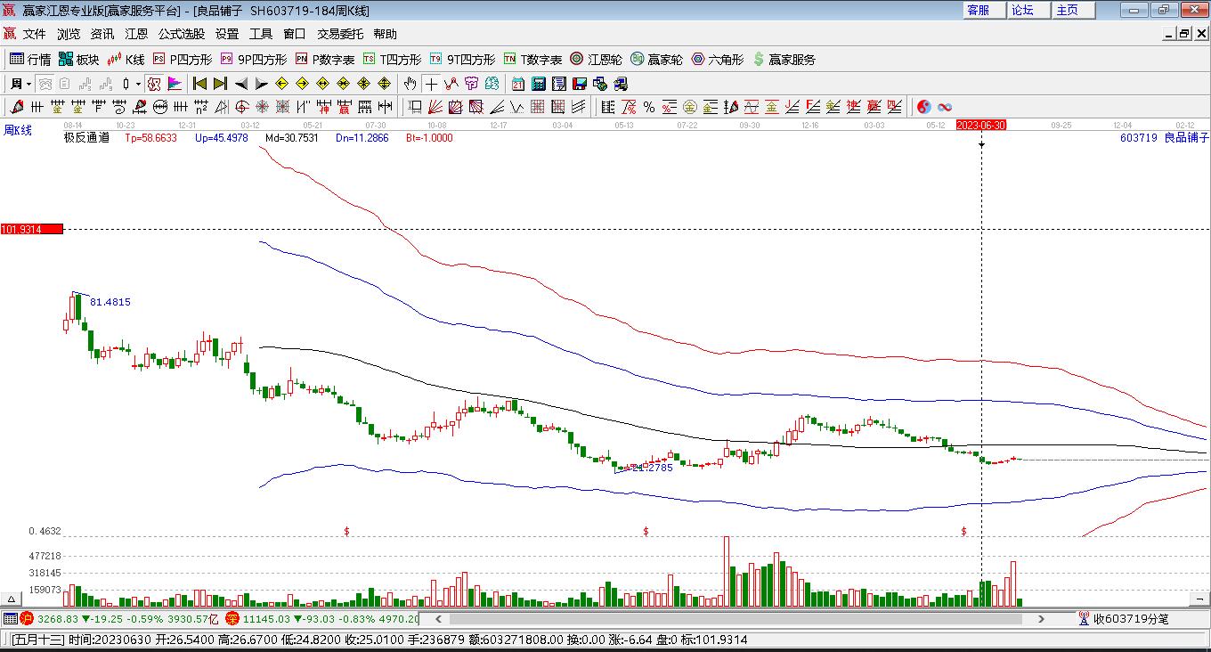Click the calculator icon in toolbar
Screen dimensions: 1211x652
tap(539, 84)
